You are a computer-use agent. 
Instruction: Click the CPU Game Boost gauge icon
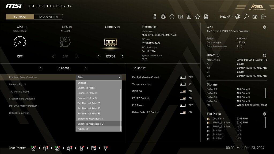click(x=20, y=41)
